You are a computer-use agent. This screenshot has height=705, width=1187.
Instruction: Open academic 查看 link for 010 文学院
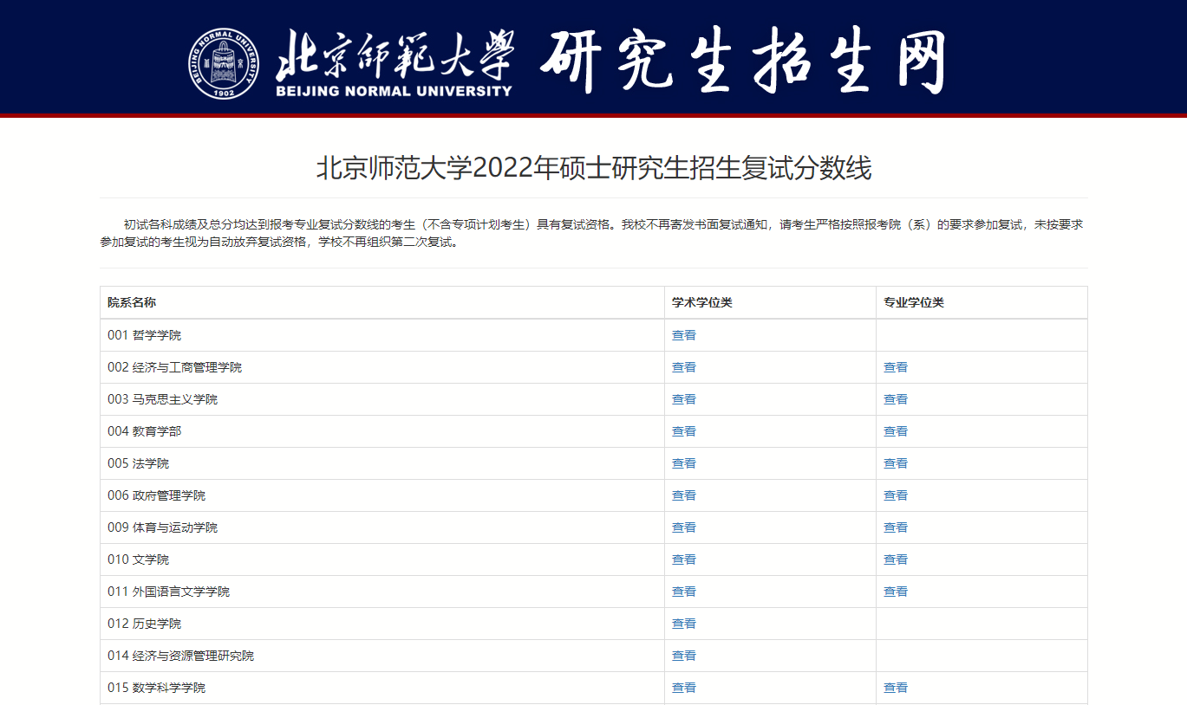684,559
